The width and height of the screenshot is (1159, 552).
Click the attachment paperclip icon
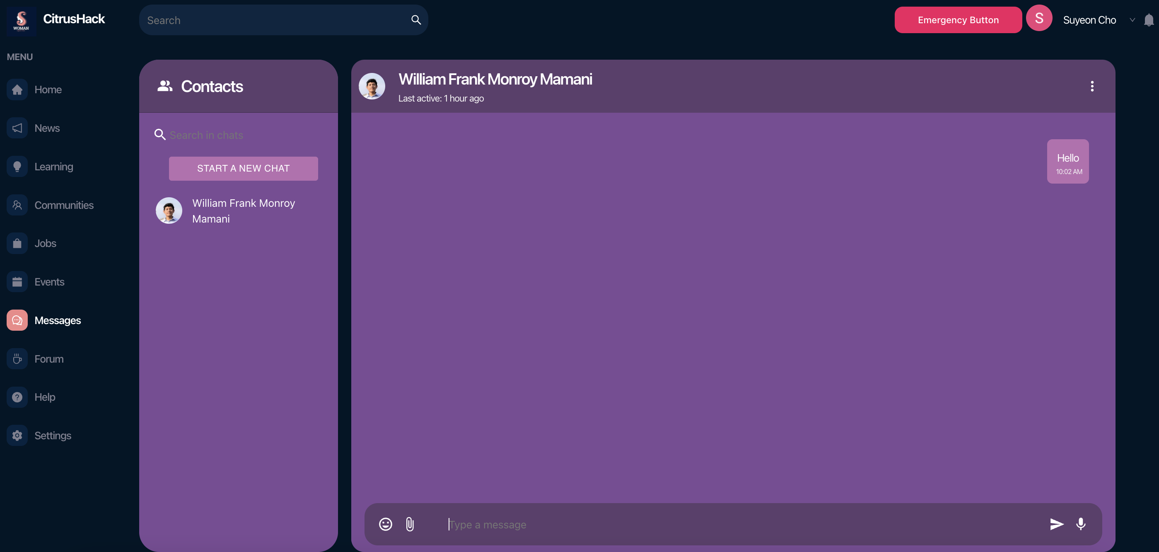(409, 524)
